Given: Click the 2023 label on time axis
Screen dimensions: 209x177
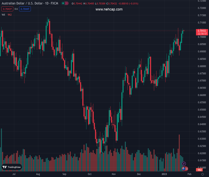Looking at the screenshot, I should tap(164, 174).
